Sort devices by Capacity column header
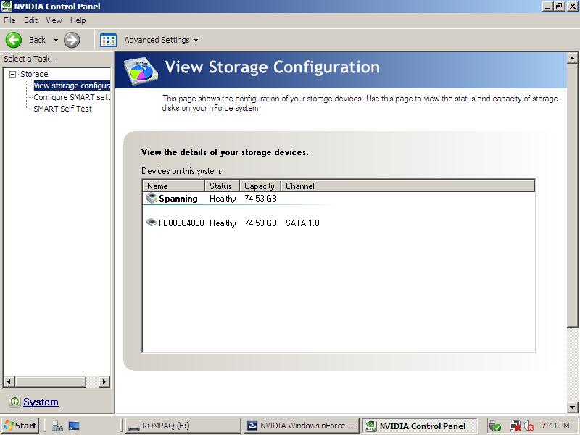This screenshot has height=435, width=580. pyautogui.click(x=260, y=186)
